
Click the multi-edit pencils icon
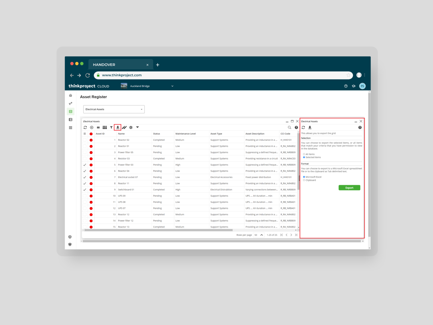[124, 127]
